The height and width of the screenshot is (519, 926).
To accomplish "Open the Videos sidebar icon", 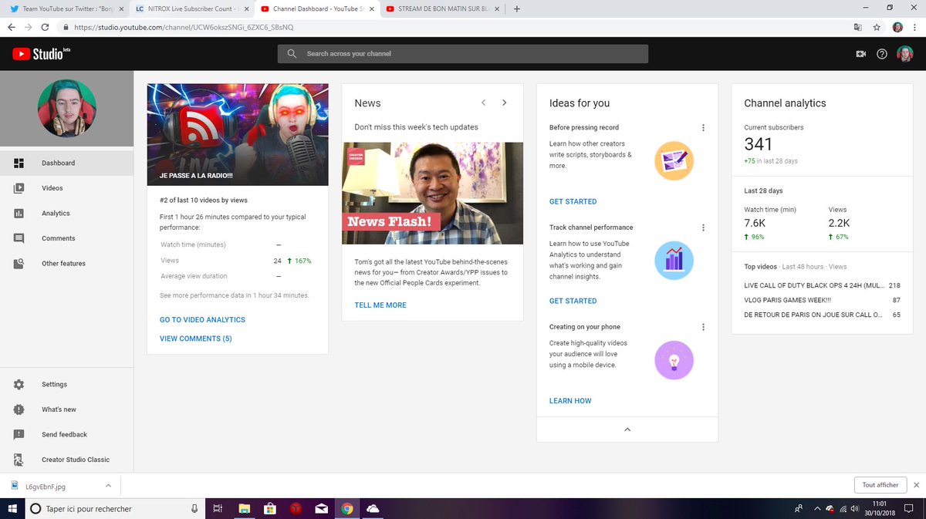I will pos(19,188).
